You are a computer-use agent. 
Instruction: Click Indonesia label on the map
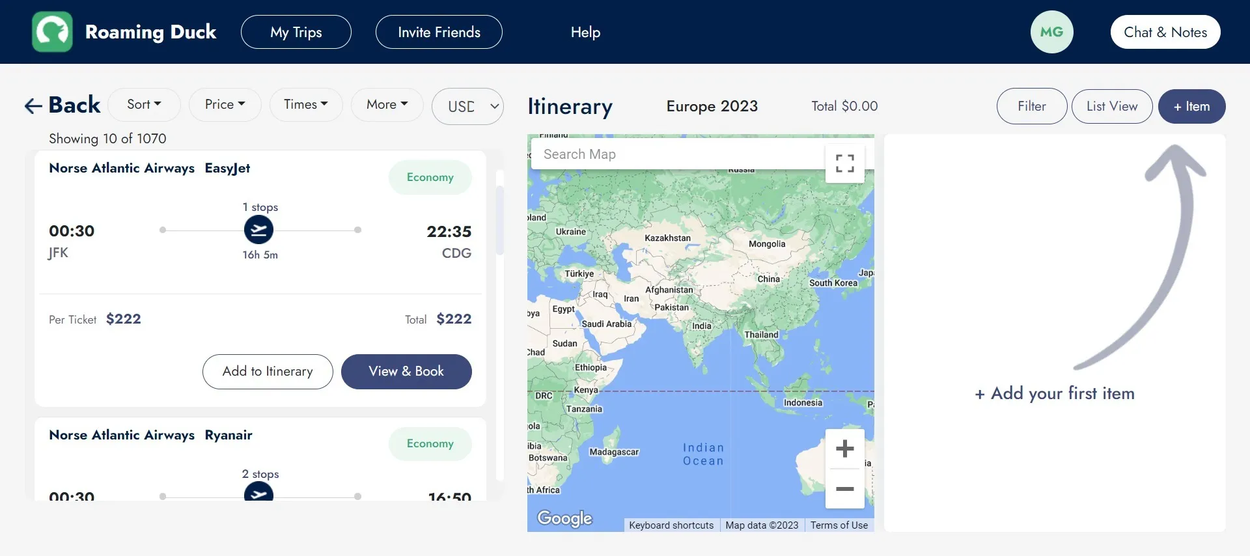(x=803, y=403)
